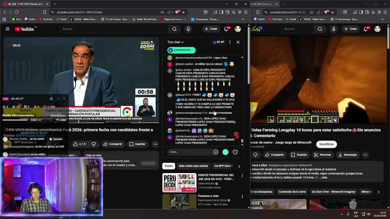Open Gmail bookmark in left window
Image resolution: width=390 pixels, height=219 pixels.
(x=61, y=19)
